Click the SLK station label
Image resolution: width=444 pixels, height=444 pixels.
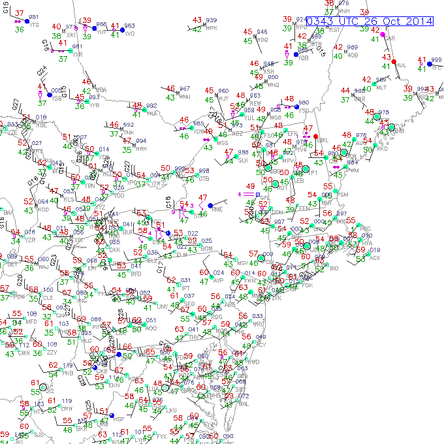tap(244, 160)
